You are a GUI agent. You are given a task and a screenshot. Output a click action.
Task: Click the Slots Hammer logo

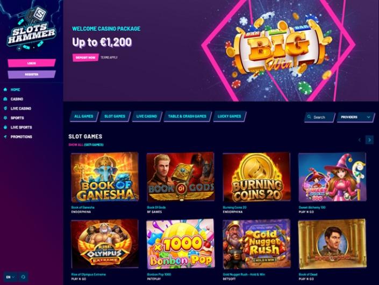32,28
